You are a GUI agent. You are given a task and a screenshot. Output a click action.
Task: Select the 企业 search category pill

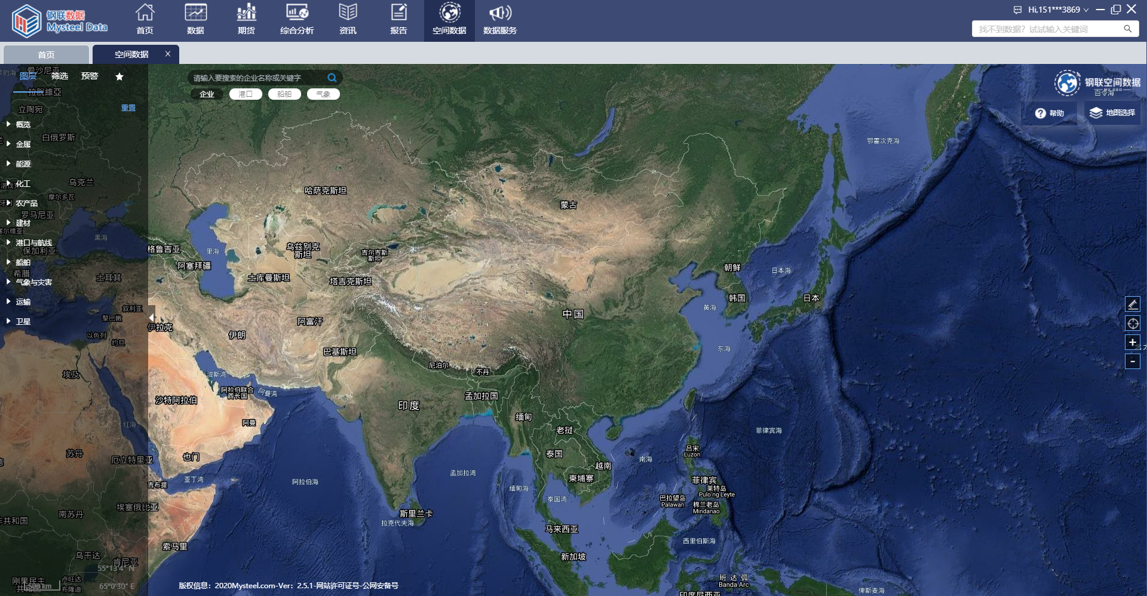click(x=207, y=94)
